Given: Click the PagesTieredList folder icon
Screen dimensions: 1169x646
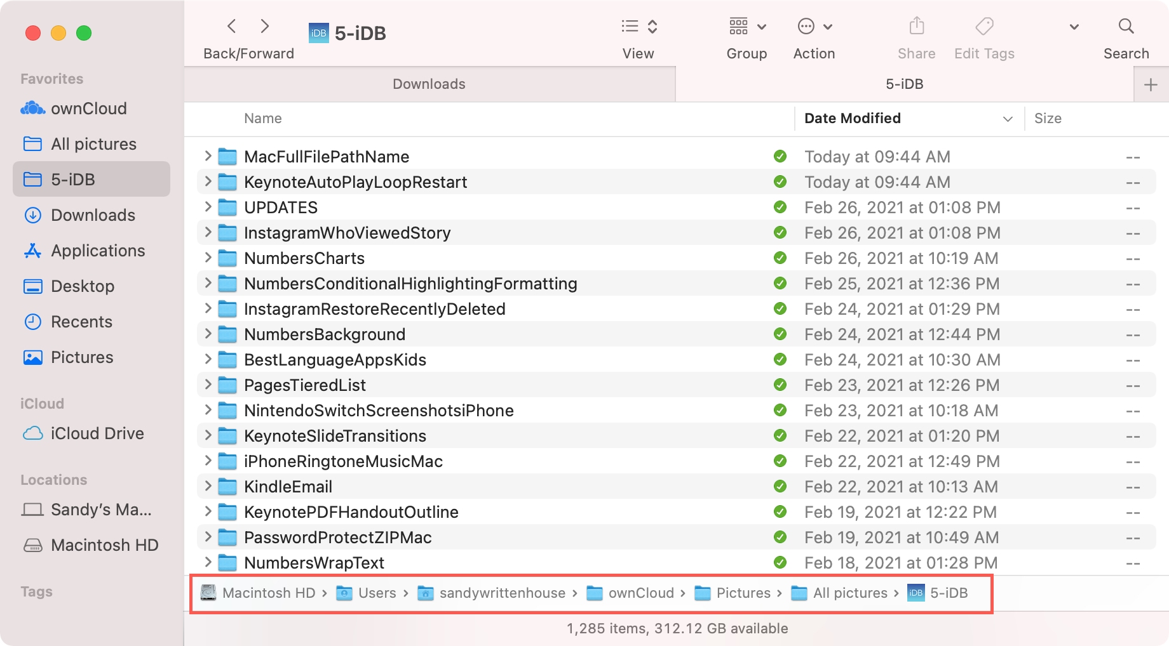Looking at the screenshot, I should point(227,385).
